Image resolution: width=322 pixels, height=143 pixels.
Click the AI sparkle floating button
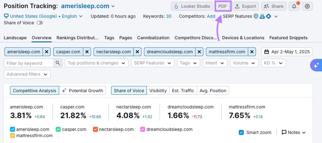316,65
